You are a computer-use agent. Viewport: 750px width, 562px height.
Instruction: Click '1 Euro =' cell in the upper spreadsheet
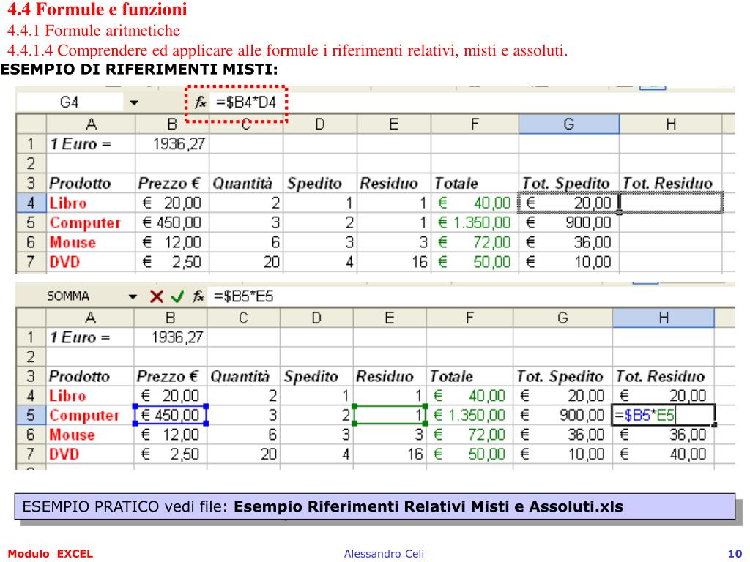[91, 144]
